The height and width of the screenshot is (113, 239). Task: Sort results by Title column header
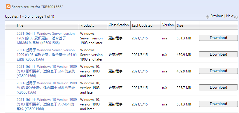tap(20, 25)
